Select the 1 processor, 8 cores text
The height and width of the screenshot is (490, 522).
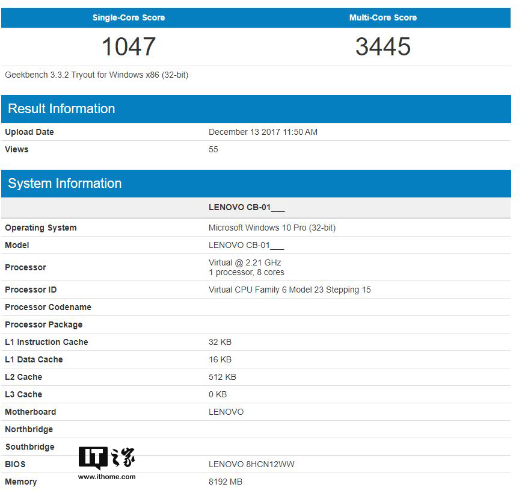pyautogui.click(x=247, y=272)
